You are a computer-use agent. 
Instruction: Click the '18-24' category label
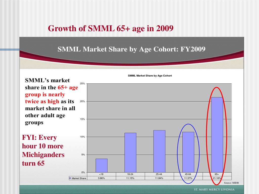[x=130, y=174]
